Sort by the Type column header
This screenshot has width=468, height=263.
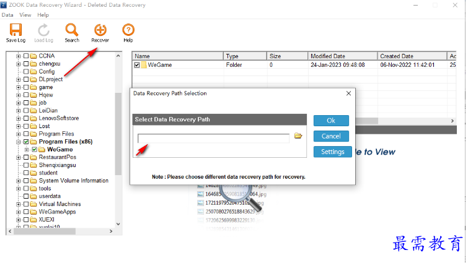[x=245, y=56]
